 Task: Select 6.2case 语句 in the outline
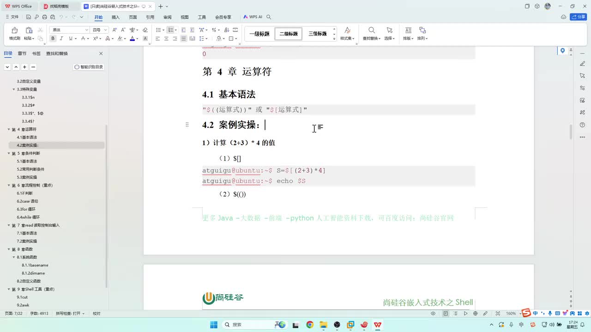[28, 202]
